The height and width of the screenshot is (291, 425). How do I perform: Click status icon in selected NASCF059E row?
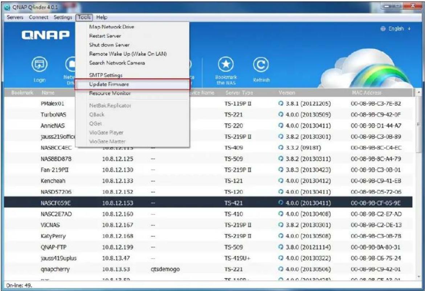[x=281, y=203]
